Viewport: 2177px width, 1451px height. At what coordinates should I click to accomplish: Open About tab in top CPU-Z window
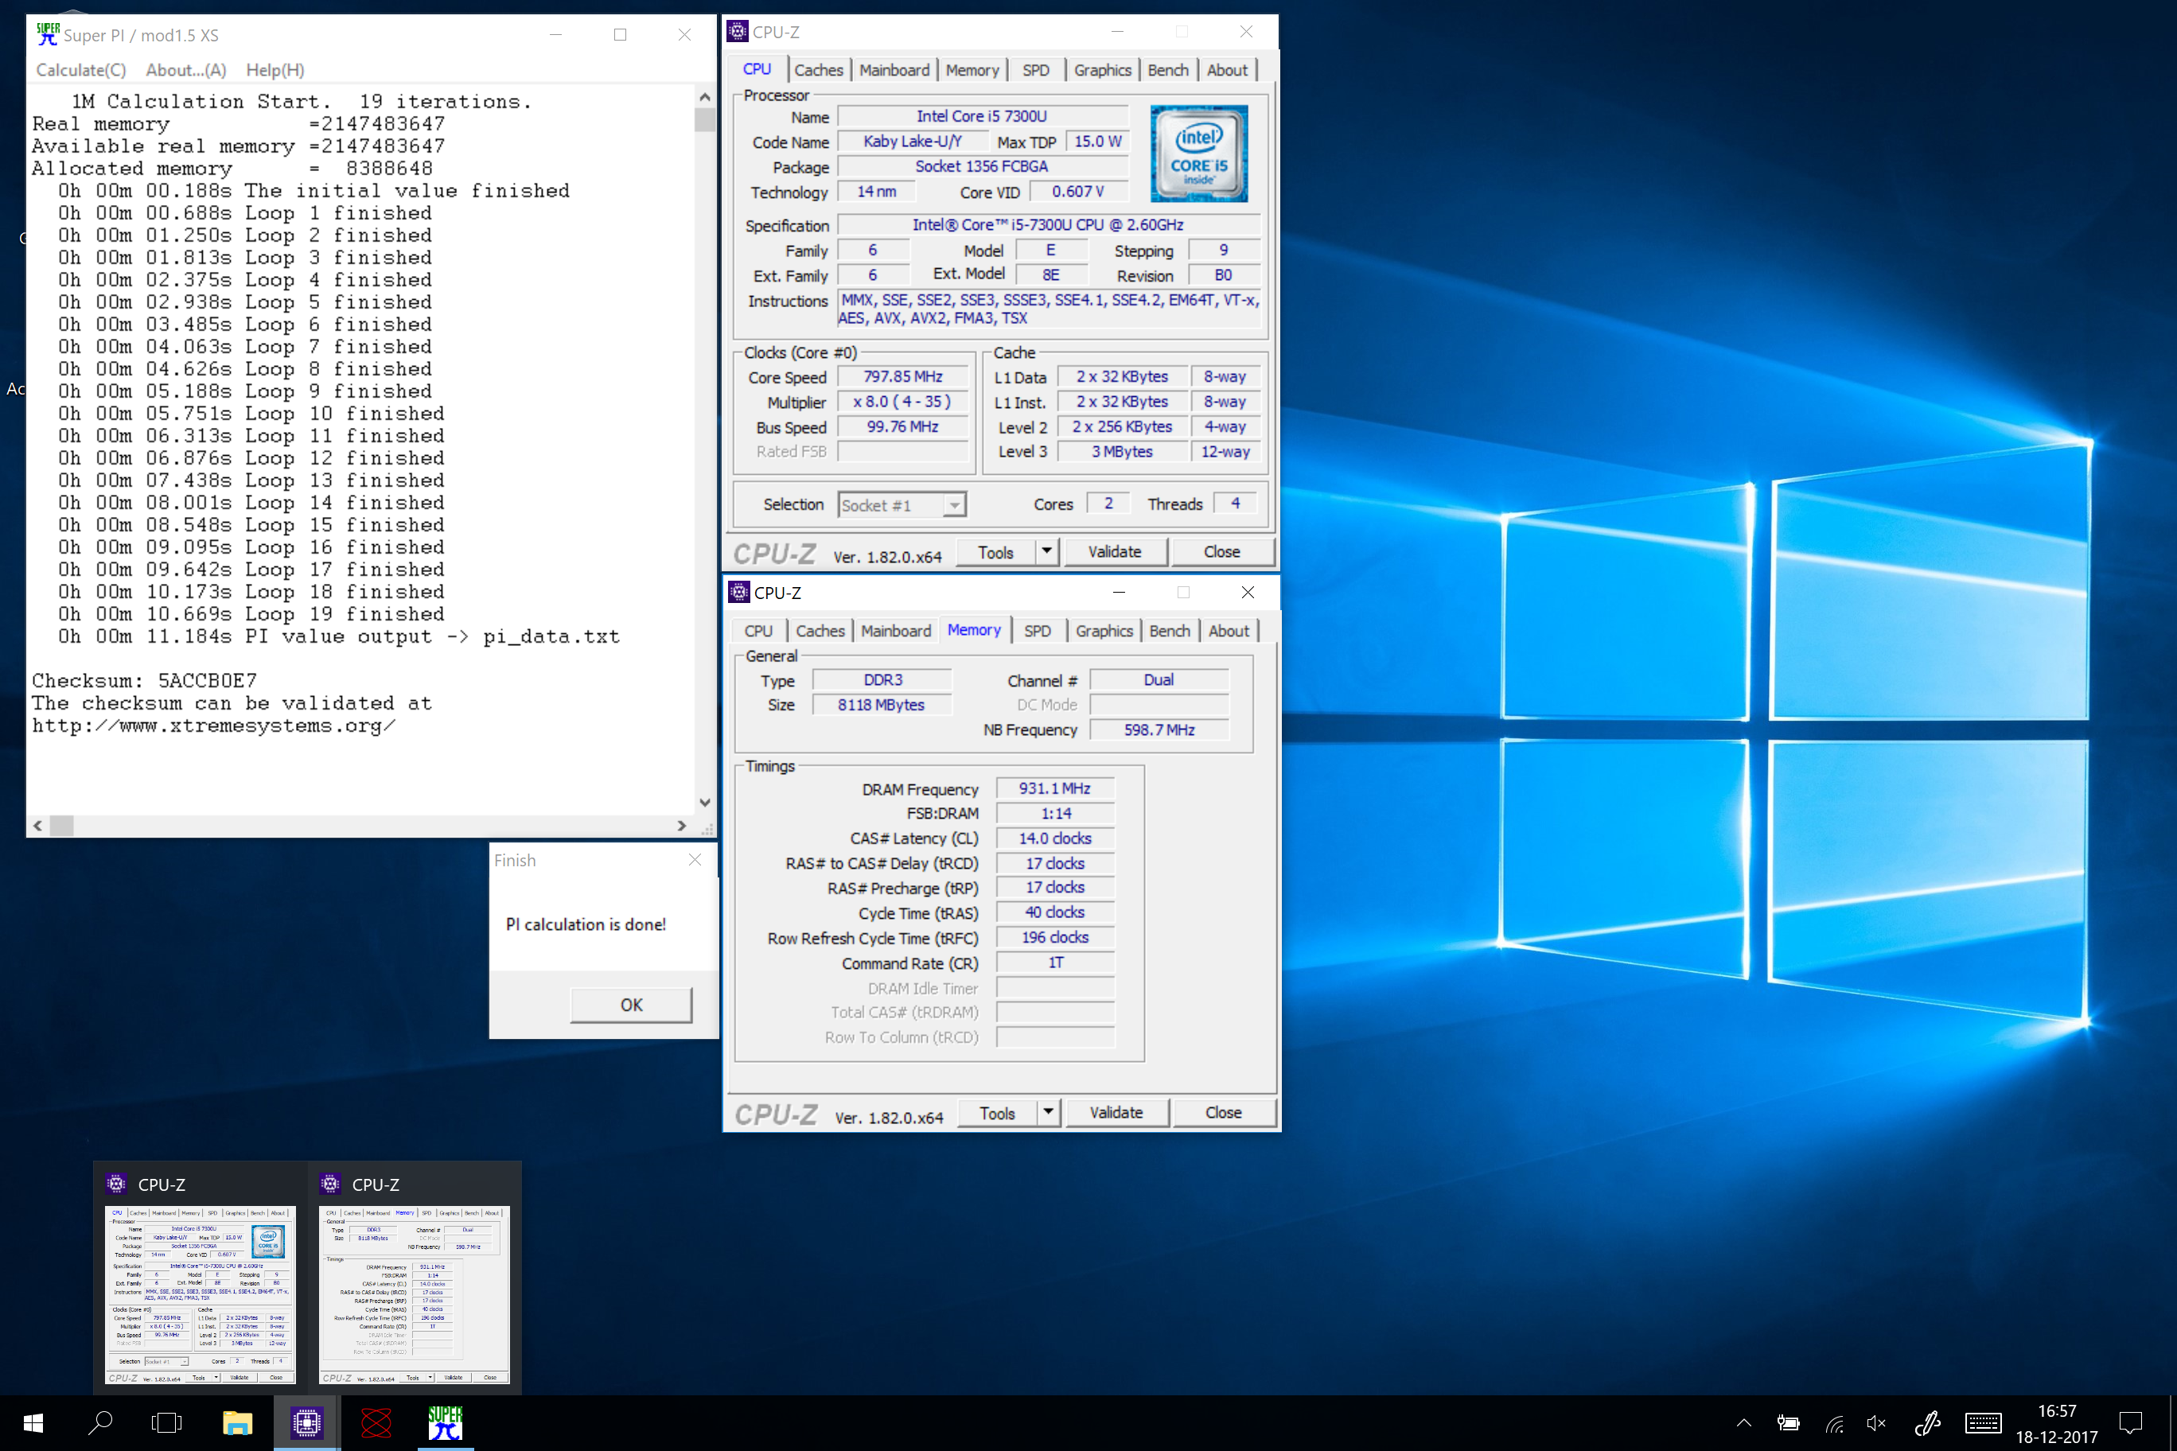(x=1227, y=70)
